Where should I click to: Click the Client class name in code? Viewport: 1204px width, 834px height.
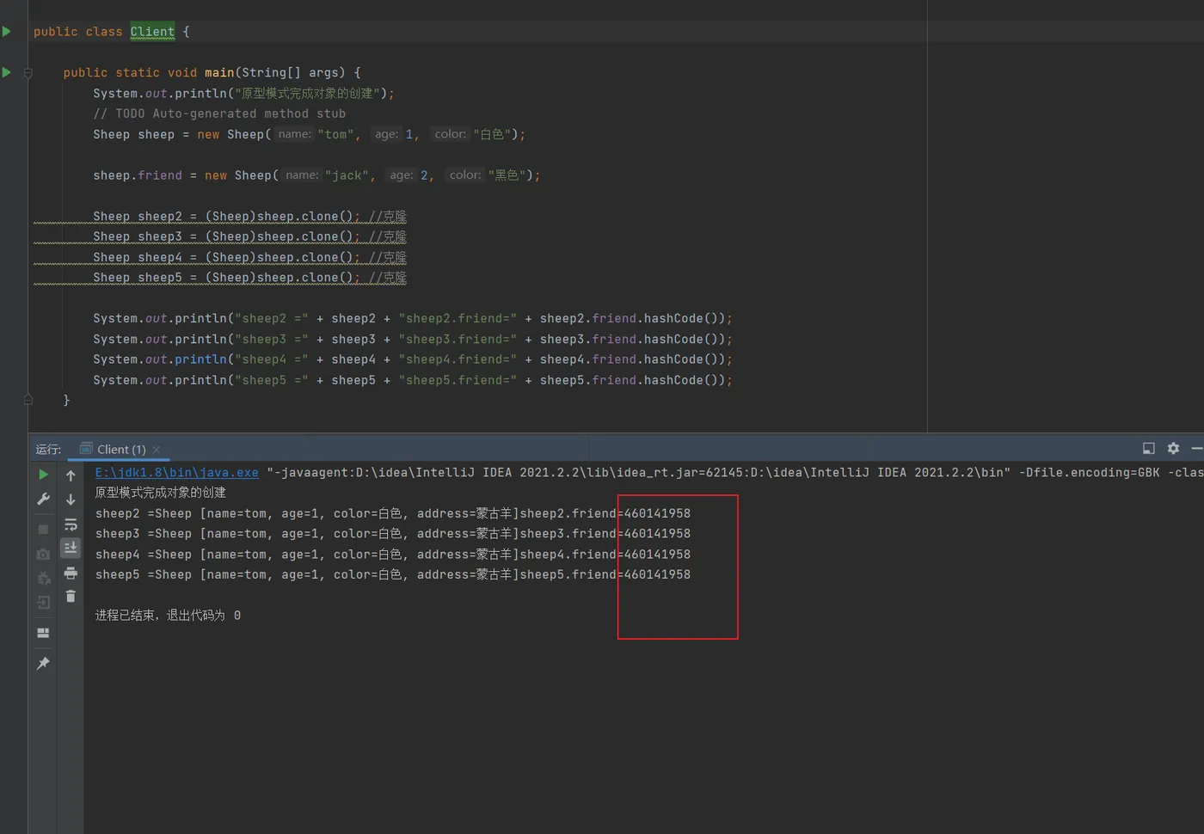(x=152, y=32)
